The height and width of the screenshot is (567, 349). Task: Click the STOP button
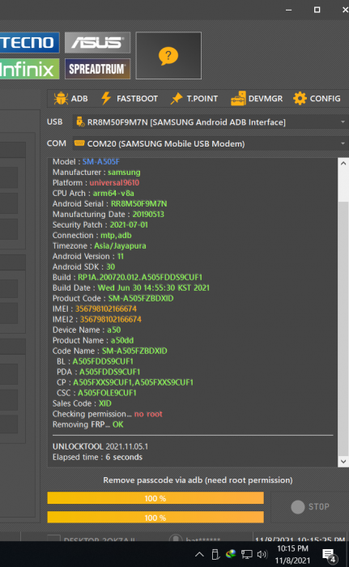(310, 506)
